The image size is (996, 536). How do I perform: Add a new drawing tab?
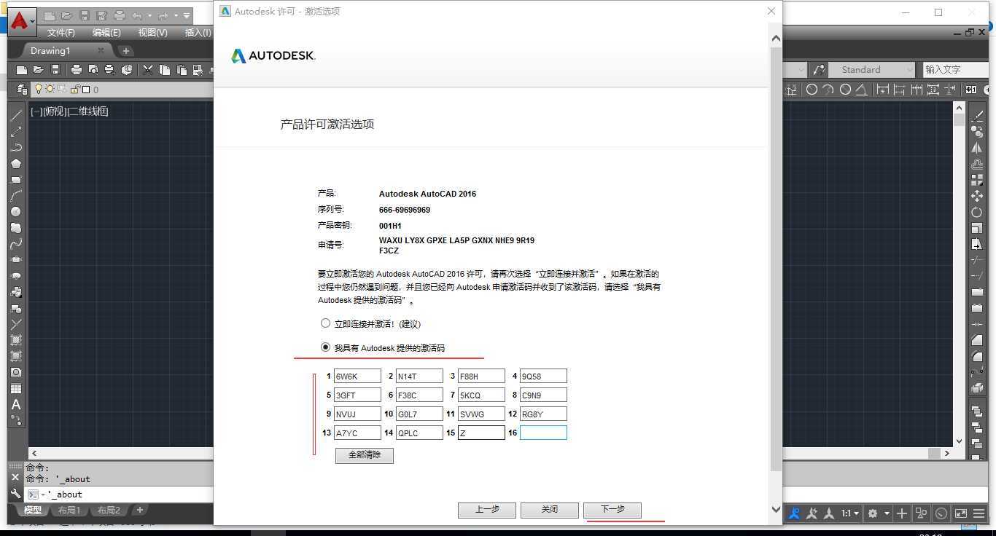[x=125, y=51]
